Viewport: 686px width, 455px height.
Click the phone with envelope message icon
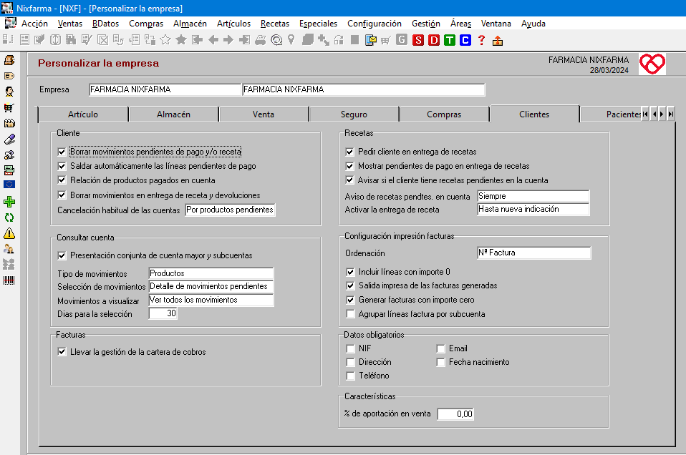370,40
